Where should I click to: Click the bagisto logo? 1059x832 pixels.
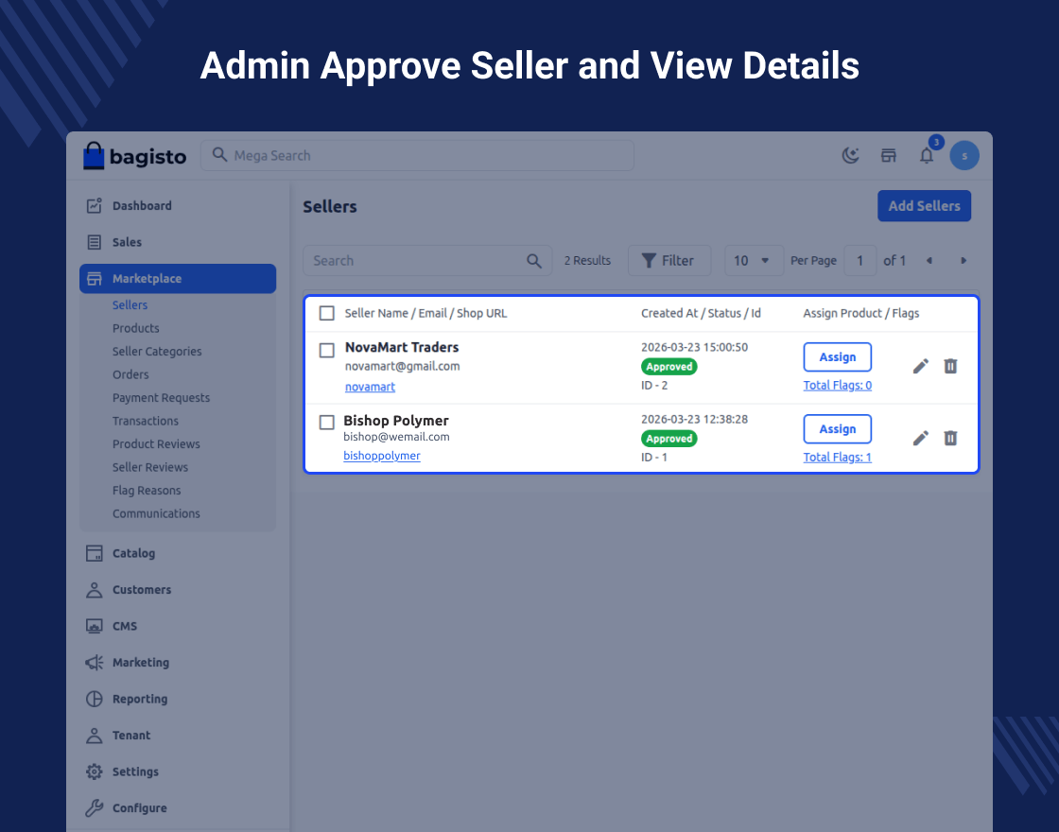tap(135, 156)
